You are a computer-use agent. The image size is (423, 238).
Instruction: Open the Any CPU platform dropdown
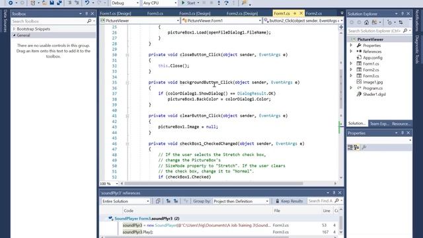point(160,3)
